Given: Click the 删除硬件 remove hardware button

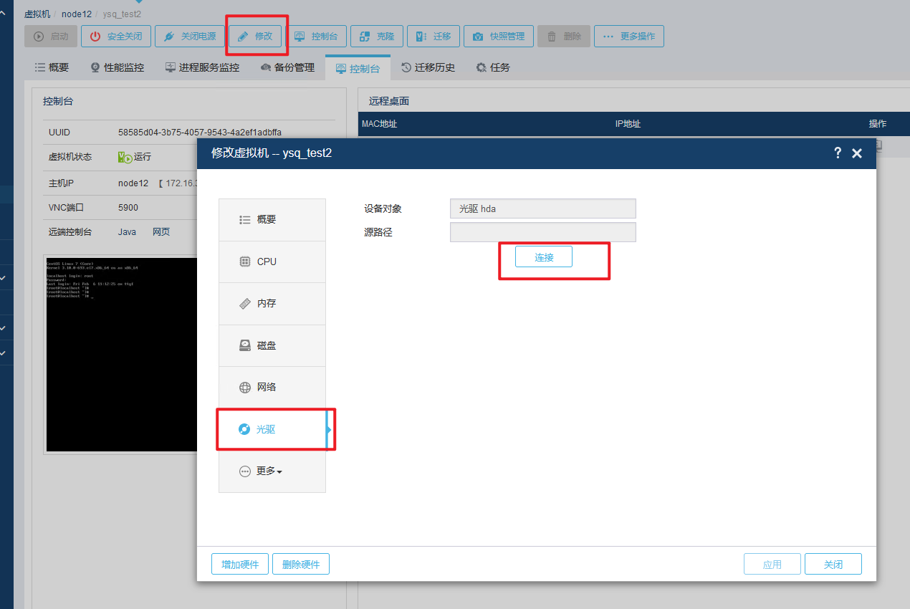Looking at the screenshot, I should pos(300,565).
